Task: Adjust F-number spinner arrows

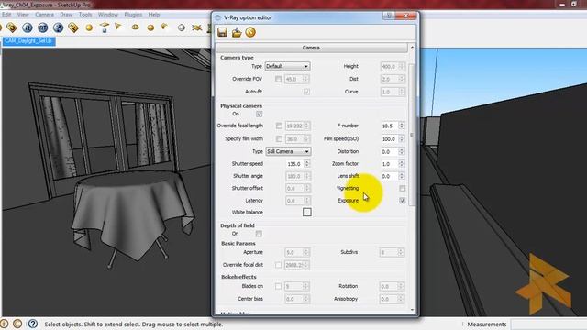Action: (x=402, y=126)
